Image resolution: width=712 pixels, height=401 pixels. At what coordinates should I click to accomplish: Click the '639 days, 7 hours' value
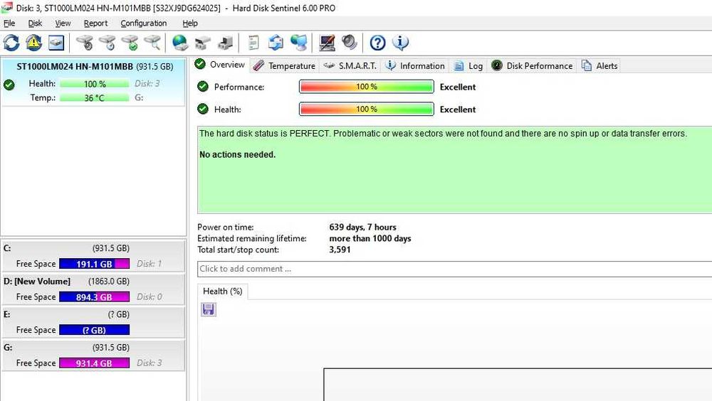[362, 227]
